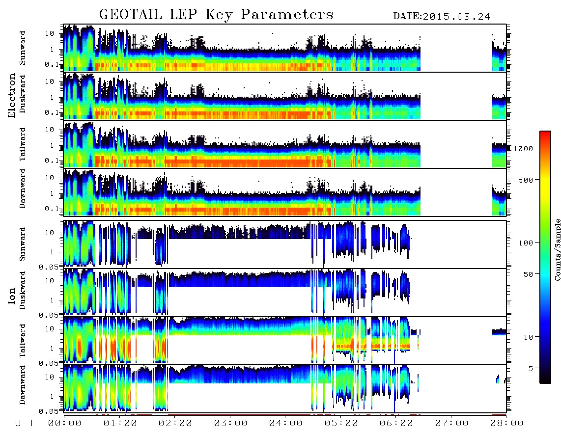Click the Electron Tailward spectrogram panel
The height and width of the screenshot is (432, 561).
tap(285, 144)
